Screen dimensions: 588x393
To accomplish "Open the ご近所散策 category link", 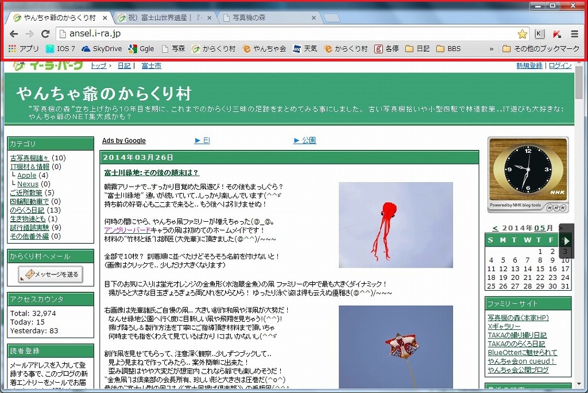I will [26, 192].
